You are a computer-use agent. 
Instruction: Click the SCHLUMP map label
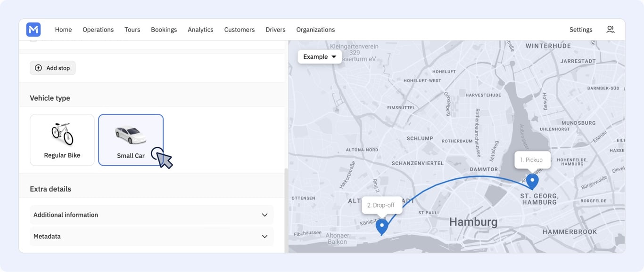(x=420, y=138)
